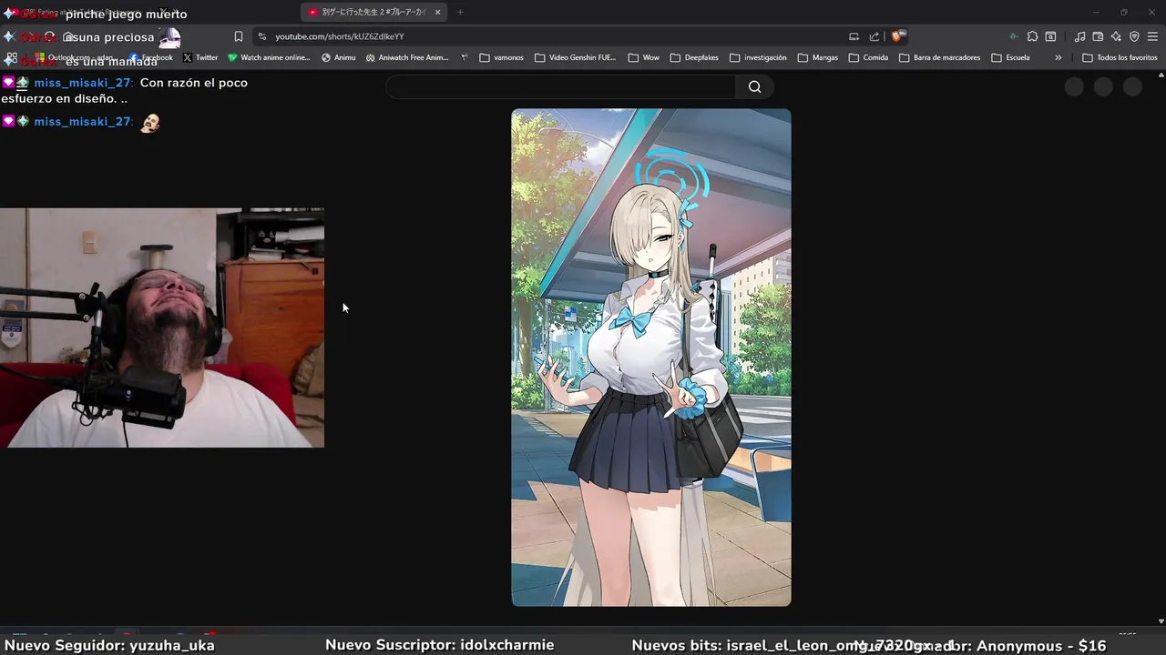Open a new tab with plus icon
The height and width of the screenshot is (655, 1166).
[x=460, y=12]
